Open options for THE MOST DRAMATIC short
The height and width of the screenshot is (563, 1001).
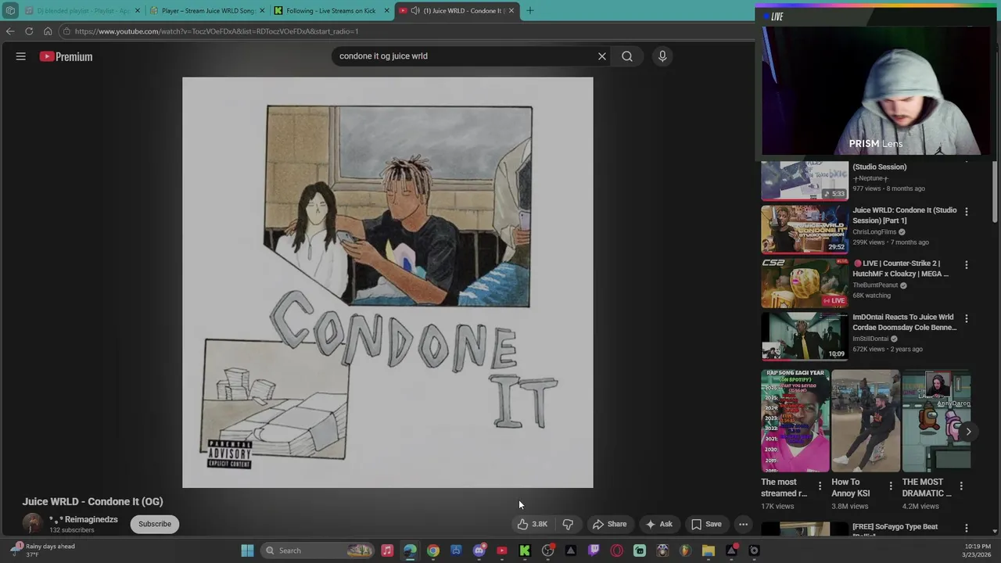[x=961, y=486]
